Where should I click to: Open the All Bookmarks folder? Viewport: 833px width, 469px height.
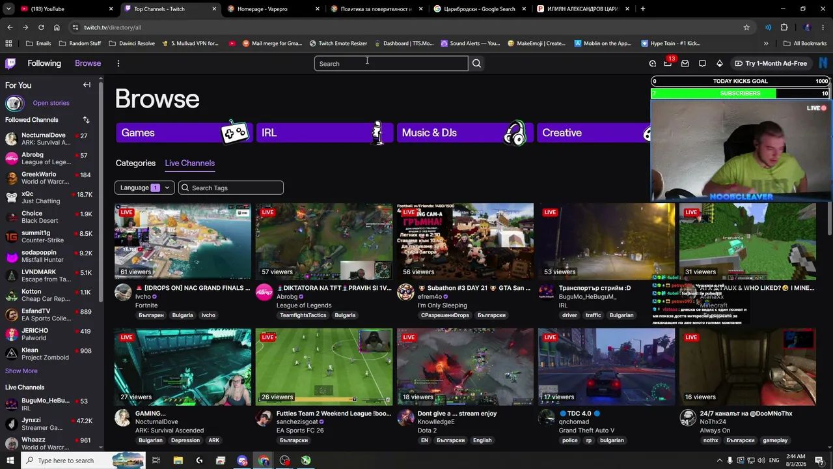tap(805, 43)
